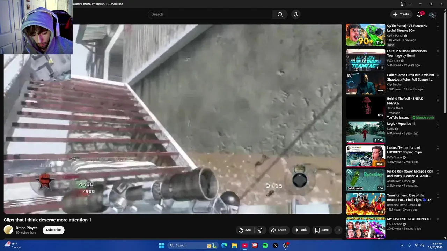Image resolution: width=447 pixels, height=251 pixels.
Task: Like the video with 228 likes
Action: pos(244,230)
